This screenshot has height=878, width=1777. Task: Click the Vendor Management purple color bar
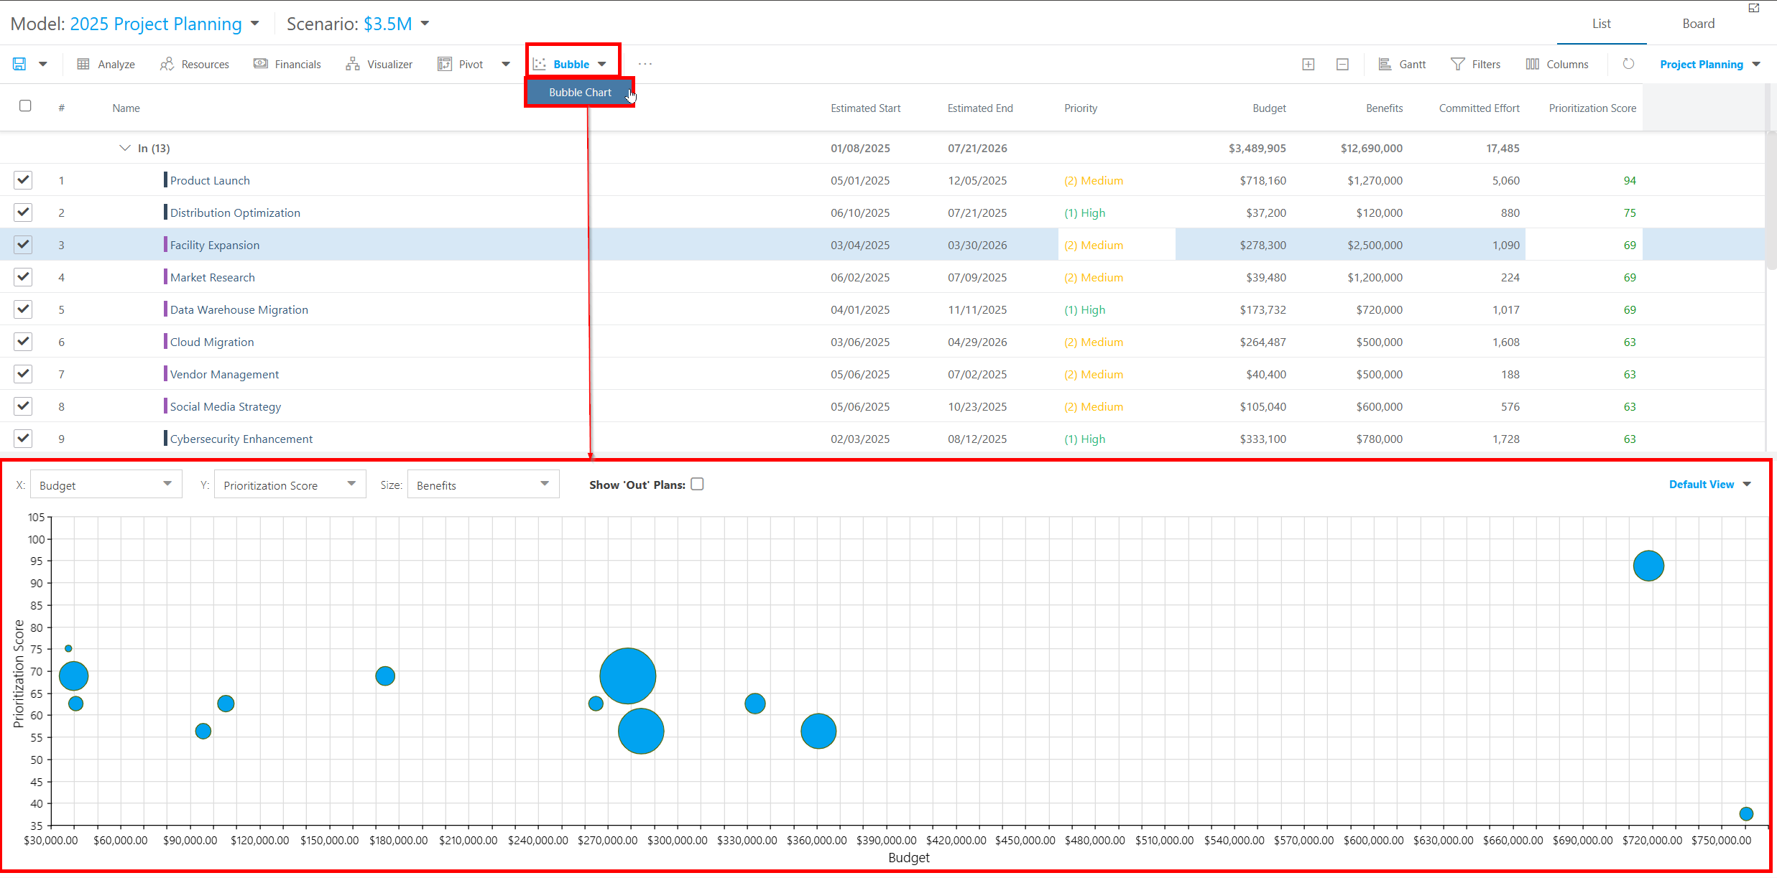[x=165, y=373]
